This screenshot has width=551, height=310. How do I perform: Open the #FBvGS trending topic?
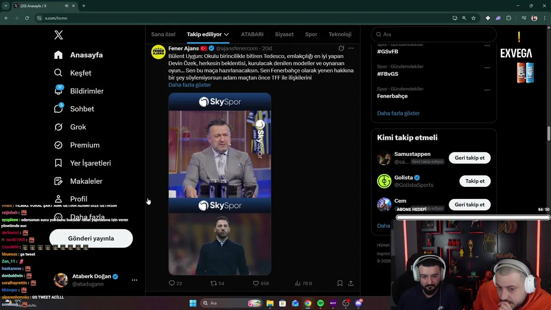(x=387, y=74)
